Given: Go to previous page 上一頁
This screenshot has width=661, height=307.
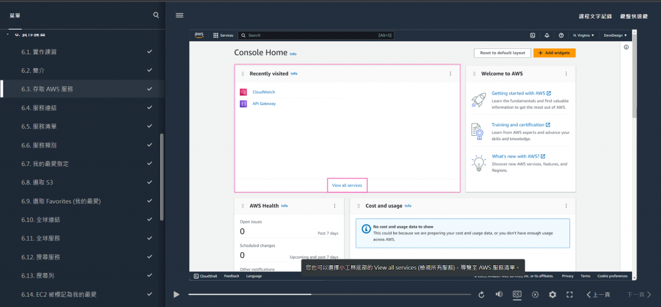Looking at the screenshot, I should [598, 295].
